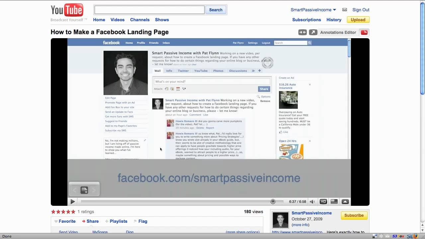Flag this video
Viewport: 425px width, 239px height.
(140, 221)
